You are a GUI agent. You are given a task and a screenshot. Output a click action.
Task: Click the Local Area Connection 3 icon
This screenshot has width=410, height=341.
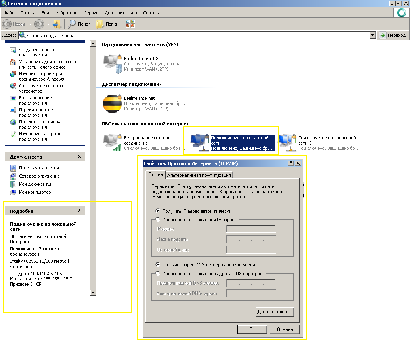pos(287,143)
